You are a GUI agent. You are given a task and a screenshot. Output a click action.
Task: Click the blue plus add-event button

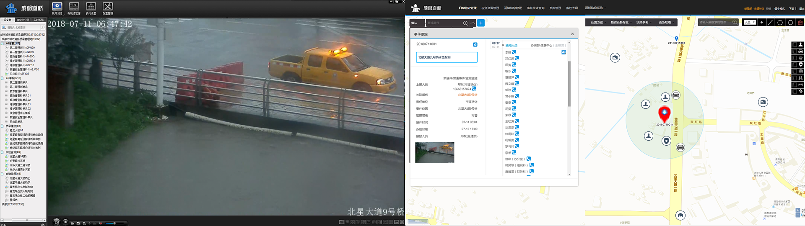click(481, 23)
